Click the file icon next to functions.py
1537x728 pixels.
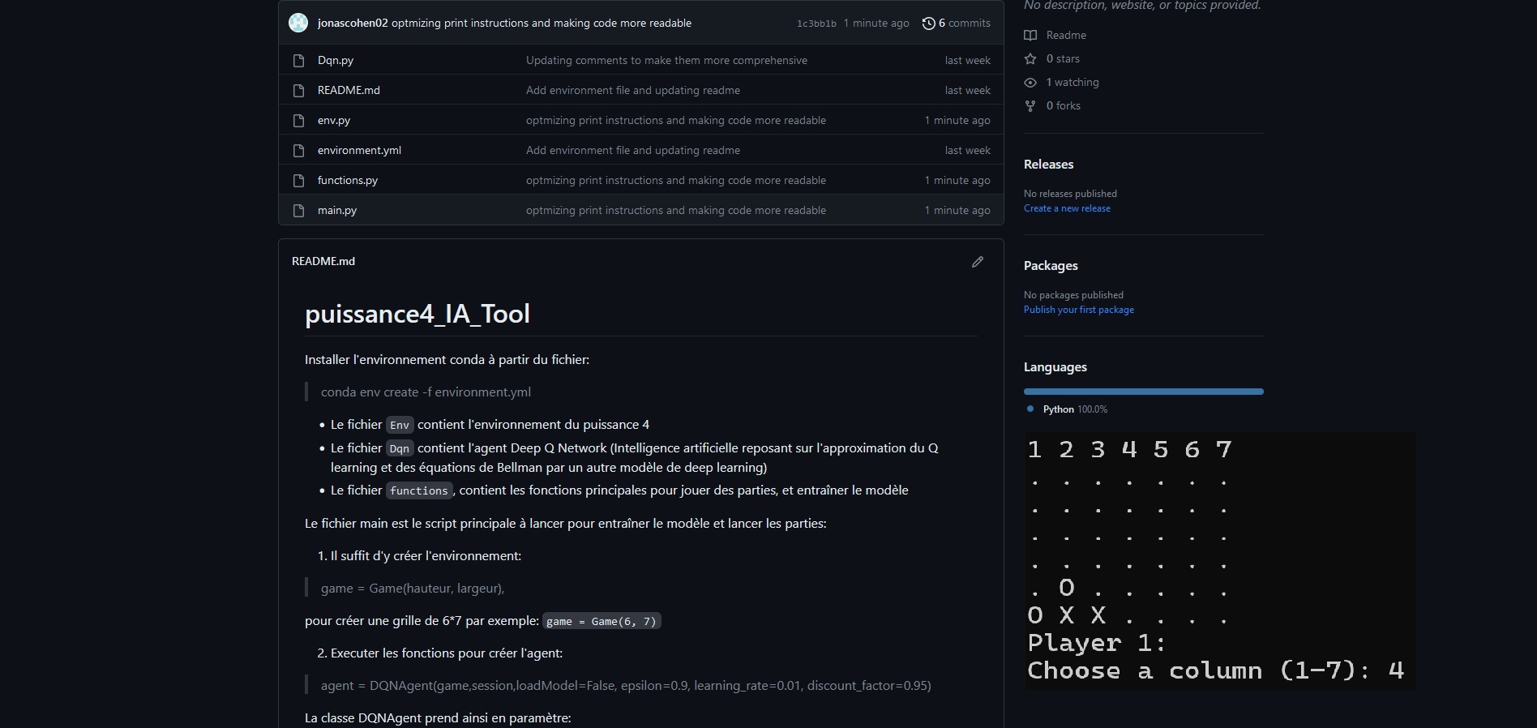tap(298, 181)
